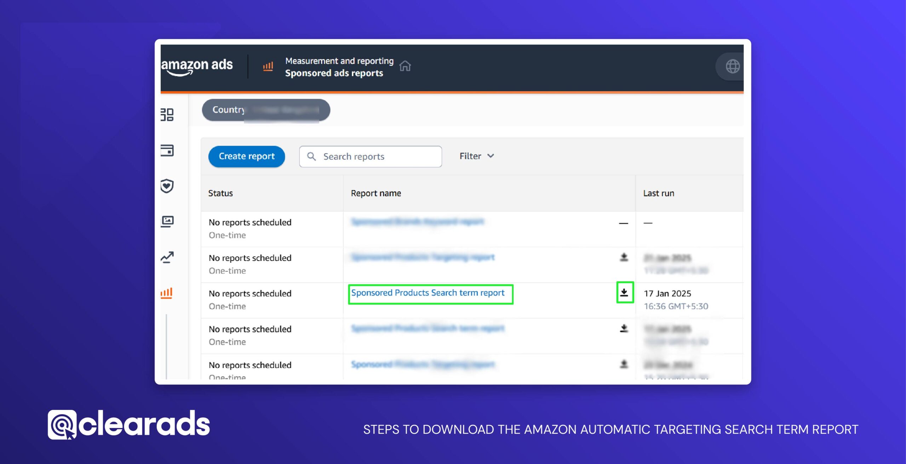This screenshot has width=906, height=464.
Task: Click the highlighted download icon for Search term report
Action: point(624,293)
